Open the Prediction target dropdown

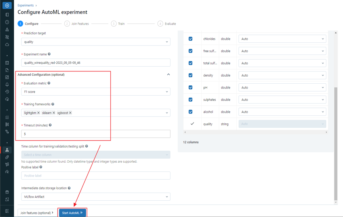(96, 42)
